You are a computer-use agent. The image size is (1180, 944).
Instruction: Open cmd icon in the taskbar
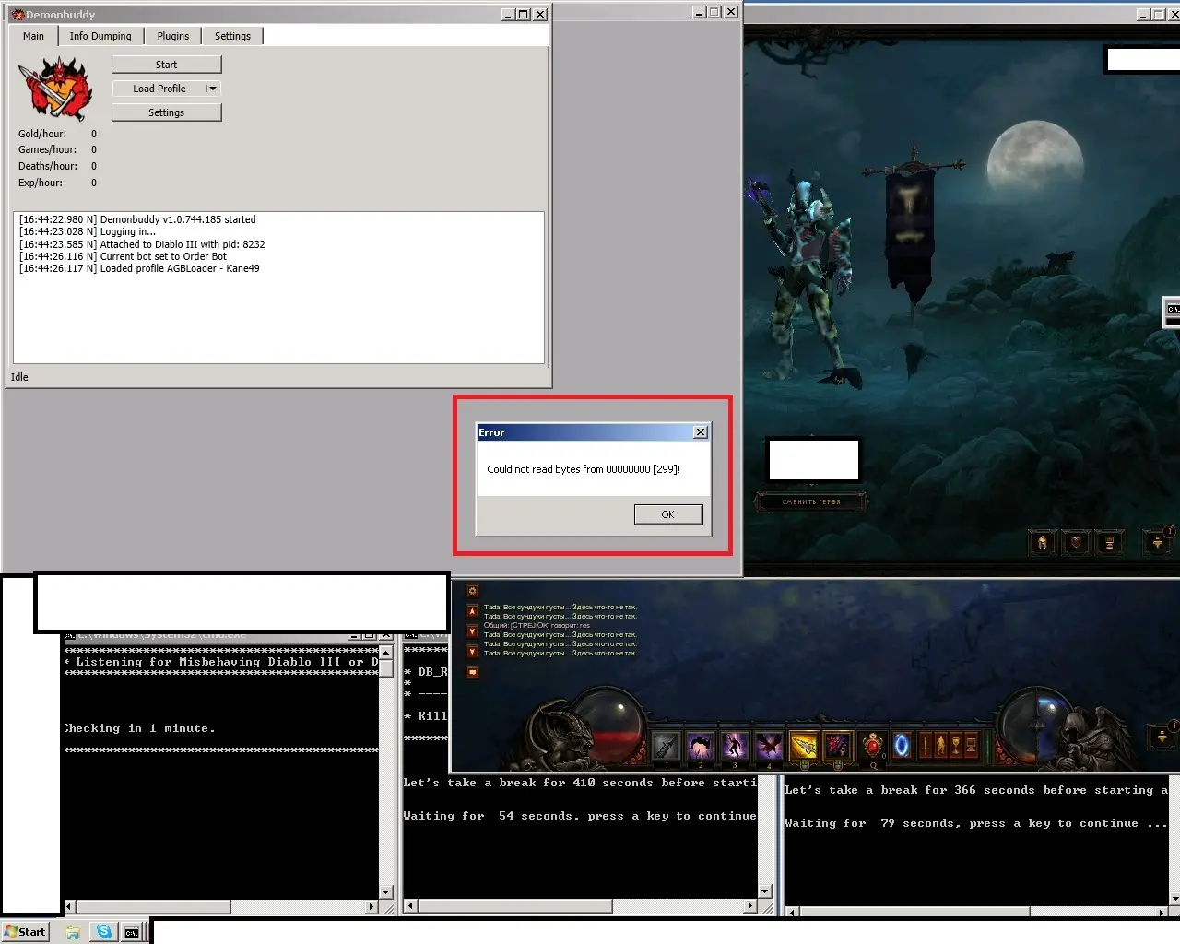click(132, 932)
